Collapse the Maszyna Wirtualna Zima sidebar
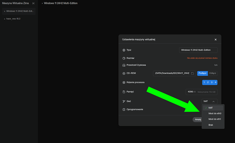This screenshot has height=143, width=235. point(33,3)
